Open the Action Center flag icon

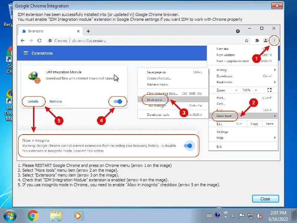point(241,216)
